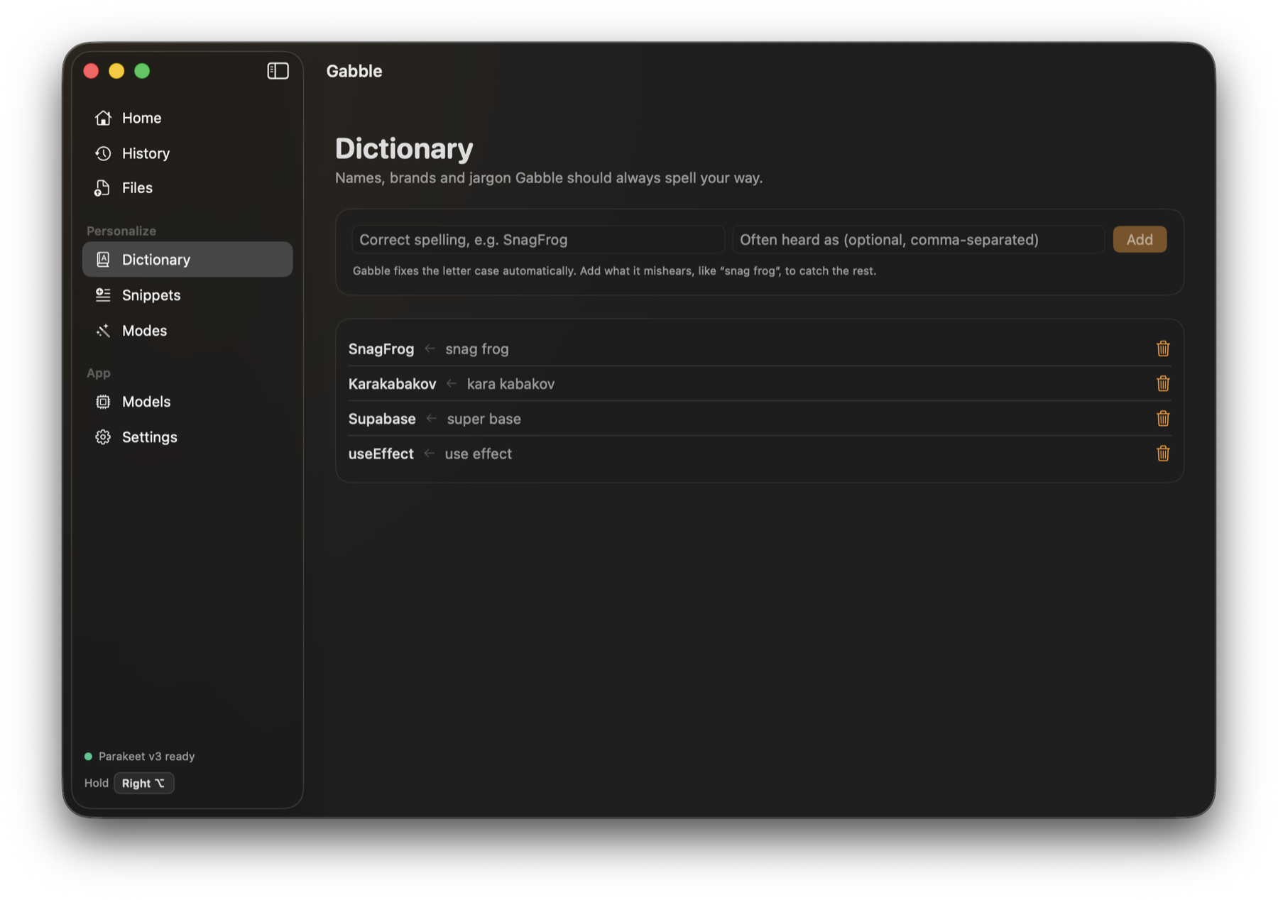Click the Gabble window title
The image size is (1278, 900).
pyautogui.click(x=354, y=71)
